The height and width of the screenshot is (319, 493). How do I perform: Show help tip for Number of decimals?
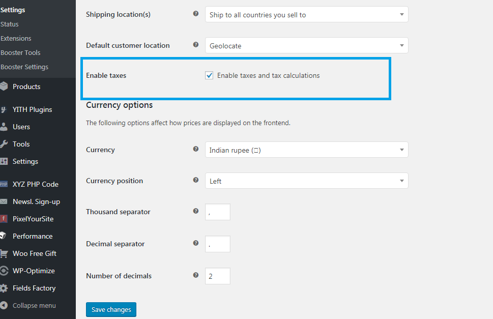(195, 275)
